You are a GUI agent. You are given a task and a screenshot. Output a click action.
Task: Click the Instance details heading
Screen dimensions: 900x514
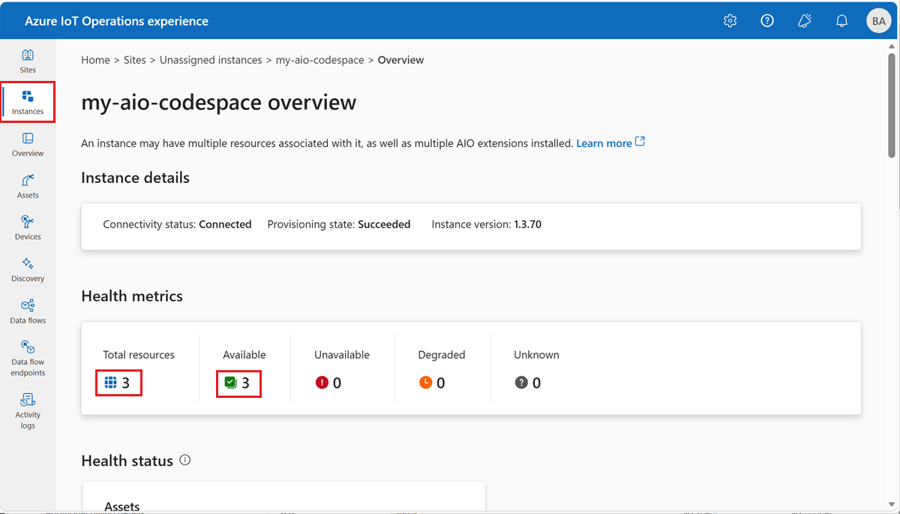tap(135, 178)
